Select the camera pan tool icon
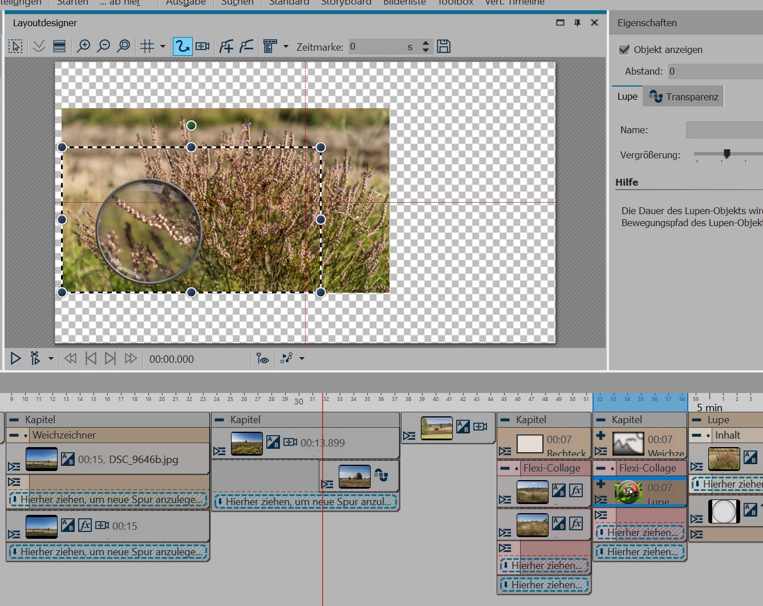 (202, 46)
